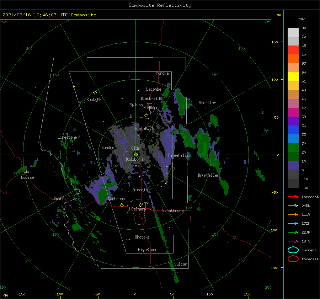Select the Drumheller label

click(208, 175)
